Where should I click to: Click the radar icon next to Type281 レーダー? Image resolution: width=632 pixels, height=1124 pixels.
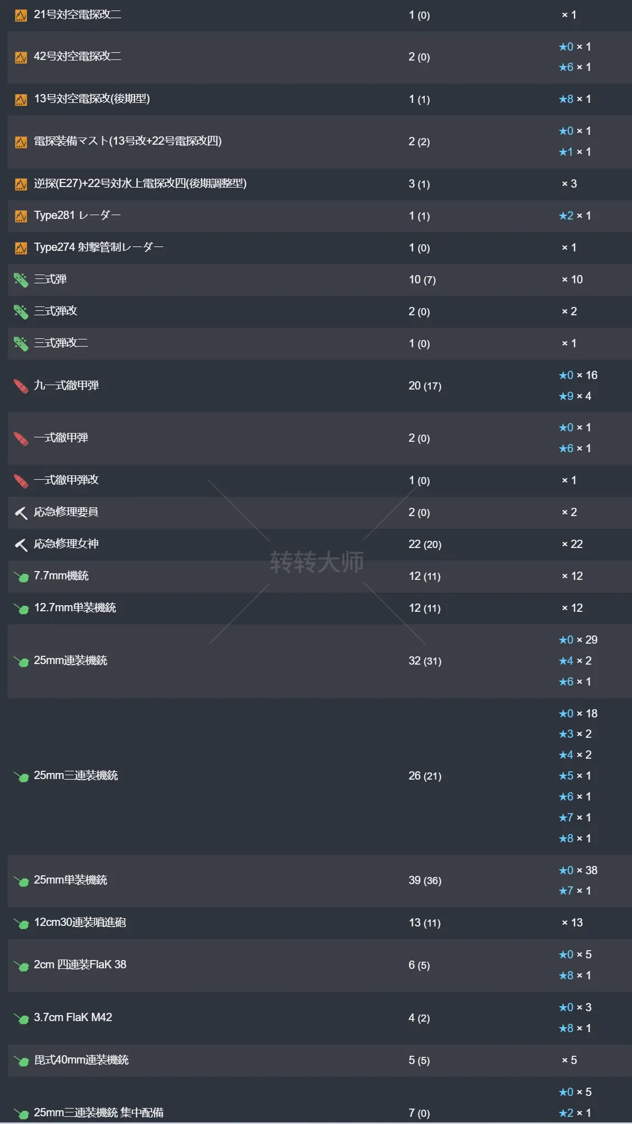pos(21,216)
